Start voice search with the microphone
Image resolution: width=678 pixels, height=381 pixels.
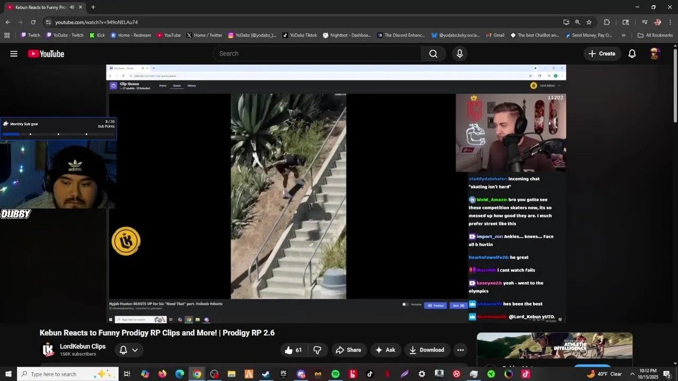click(x=460, y=53)
